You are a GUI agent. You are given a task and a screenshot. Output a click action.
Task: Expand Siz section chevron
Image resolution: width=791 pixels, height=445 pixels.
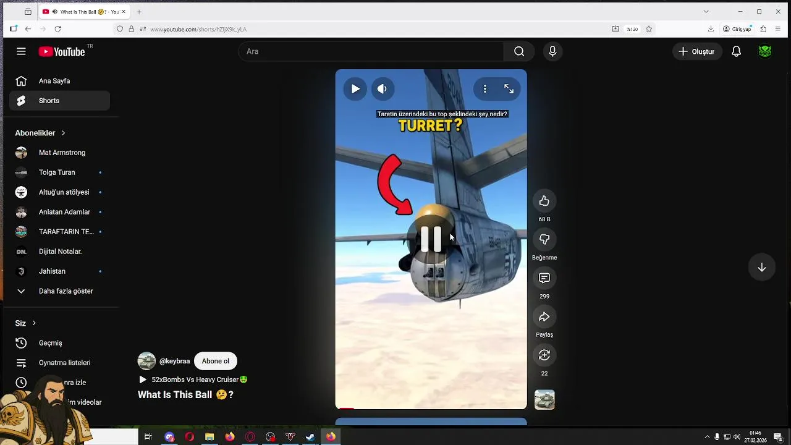point(34,323)
